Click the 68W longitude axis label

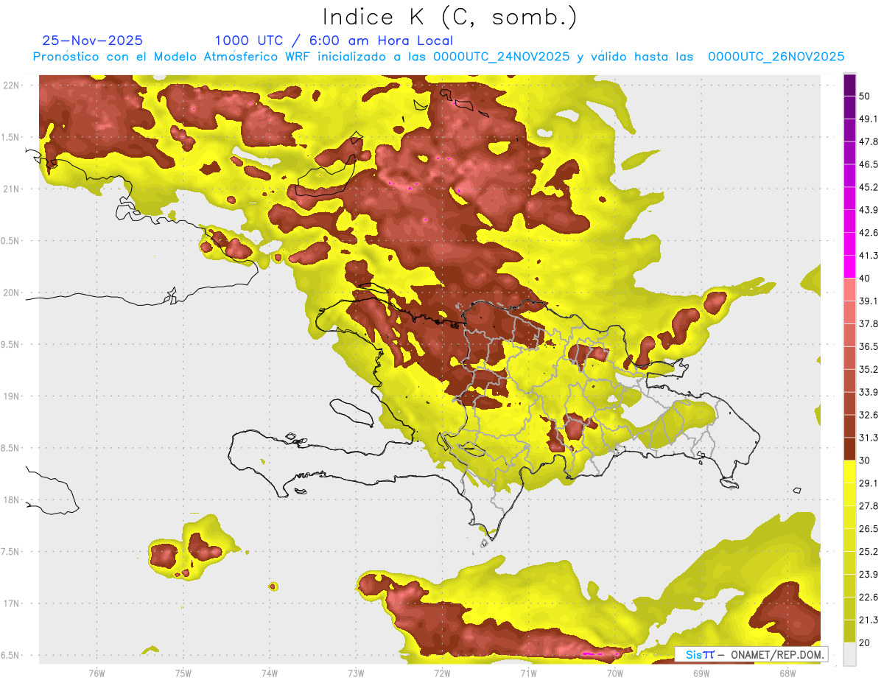787,672
